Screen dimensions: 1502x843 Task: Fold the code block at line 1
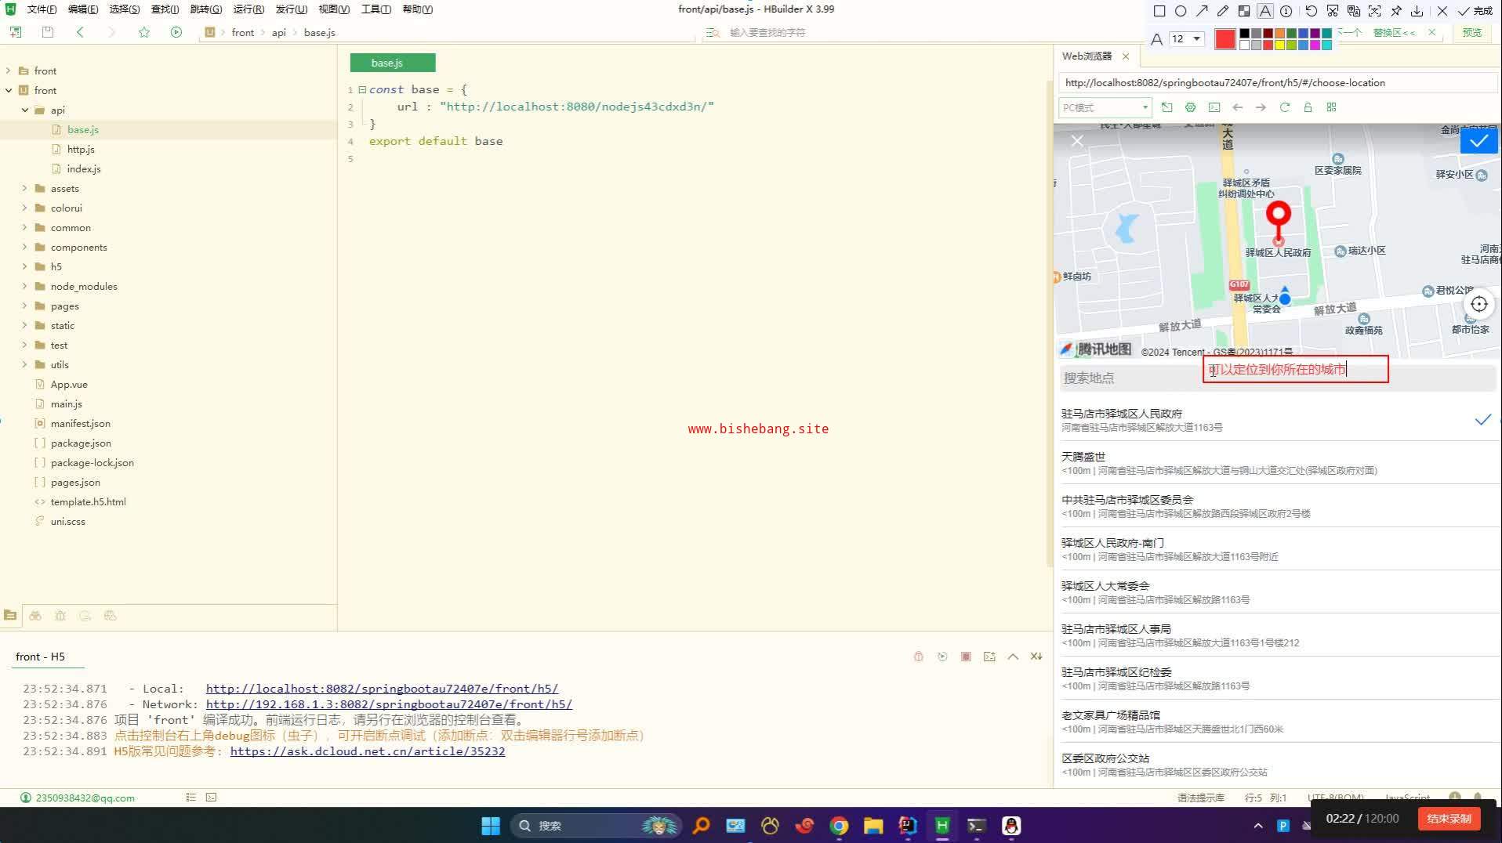(362, 89)
